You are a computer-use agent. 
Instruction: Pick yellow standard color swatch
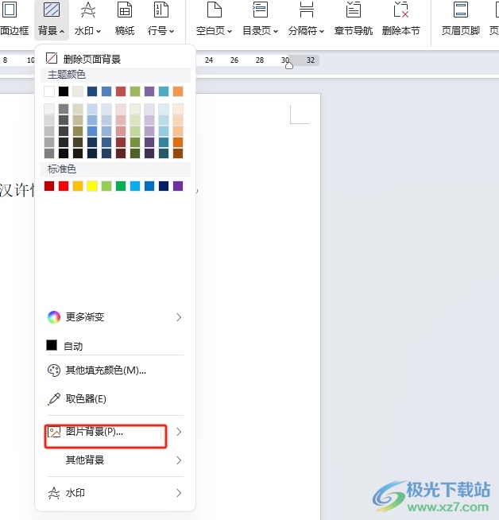pos(92,186)
